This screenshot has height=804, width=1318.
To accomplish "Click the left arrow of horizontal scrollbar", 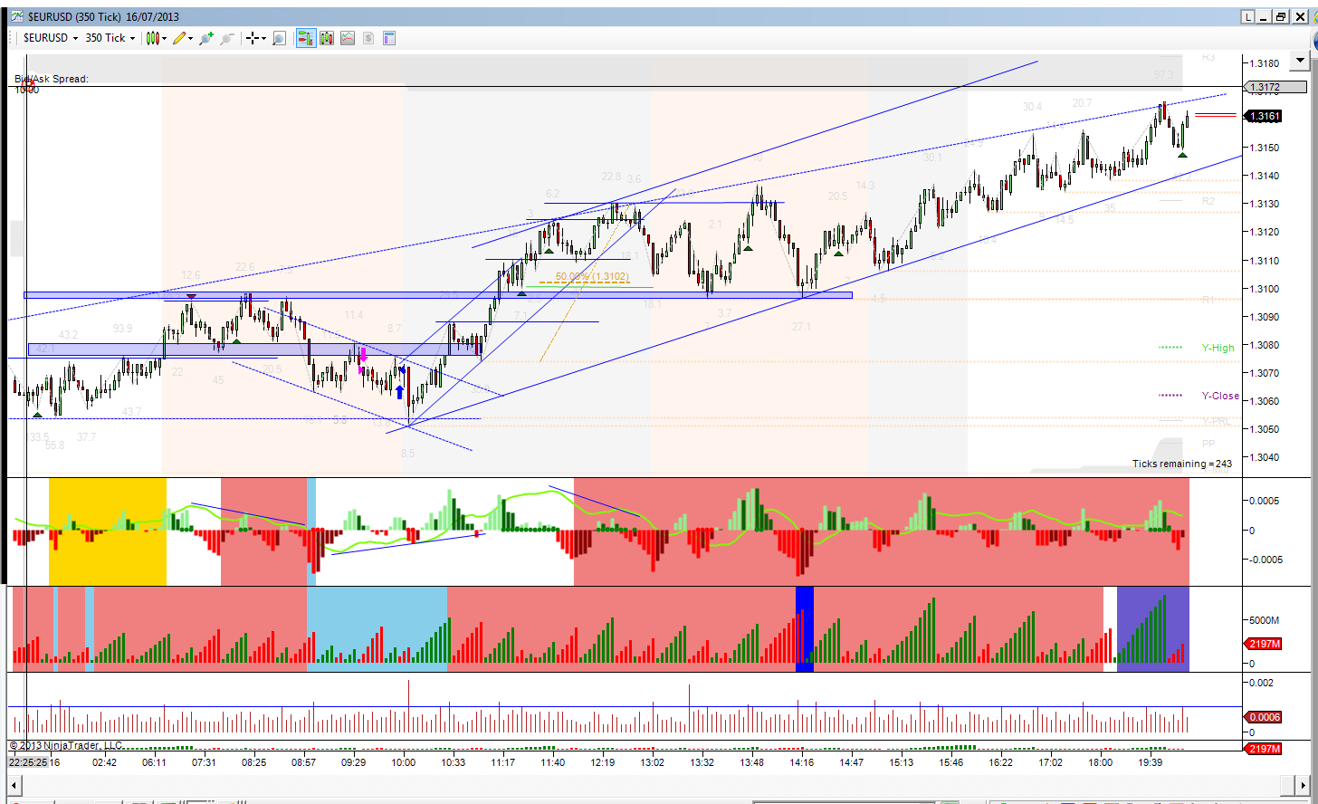I will pos(14,784).
